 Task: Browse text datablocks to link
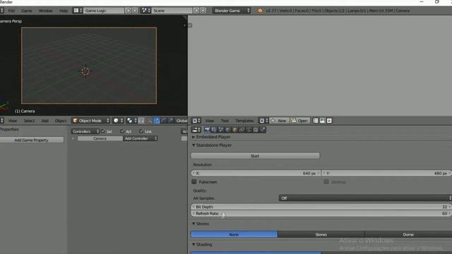(x=263, y=121)
